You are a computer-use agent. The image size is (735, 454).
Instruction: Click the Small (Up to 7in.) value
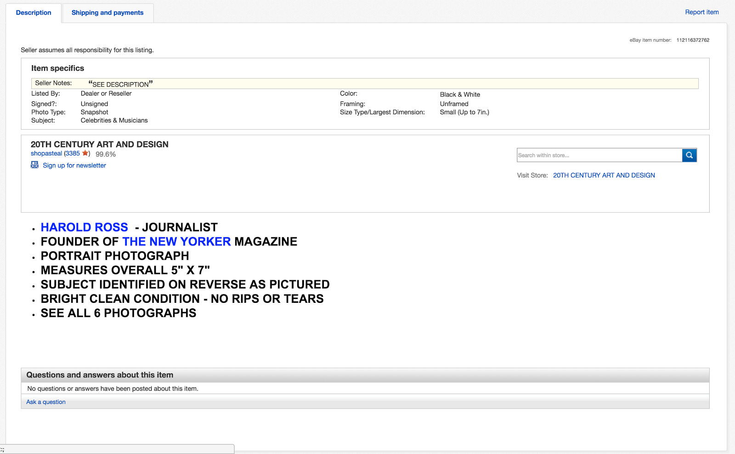pos(464,113)
